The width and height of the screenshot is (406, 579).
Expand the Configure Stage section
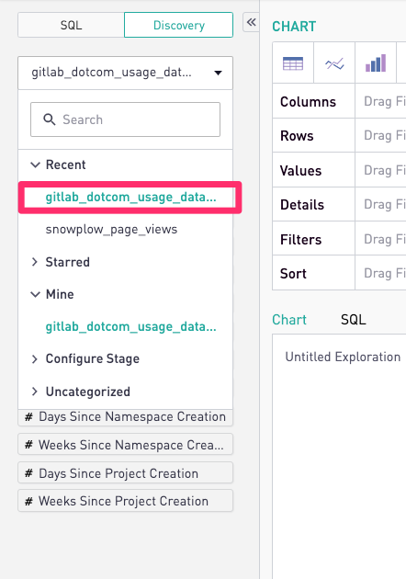35,359
